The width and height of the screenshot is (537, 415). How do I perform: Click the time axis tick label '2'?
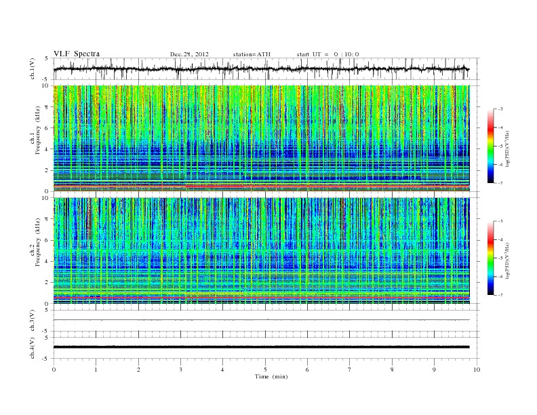click(x=138, y=370)
